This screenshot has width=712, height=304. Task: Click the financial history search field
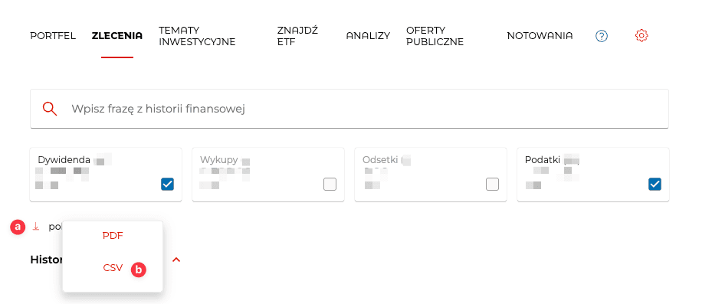tap(349, 109)
